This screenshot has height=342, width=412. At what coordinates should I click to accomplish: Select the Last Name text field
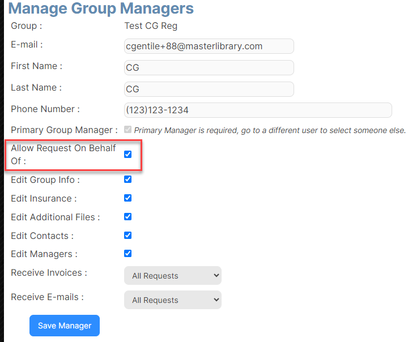[x=209, y=89]
